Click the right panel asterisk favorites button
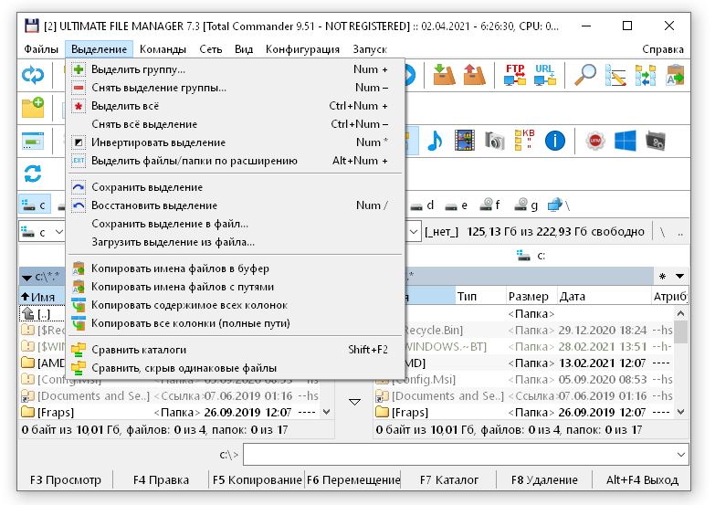The height and width of the screenshot is (505, 715). click(x=662, y=276)
